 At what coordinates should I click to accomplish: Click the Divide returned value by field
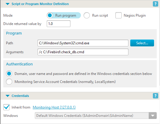pyautogui.click(x=59, y=24)
